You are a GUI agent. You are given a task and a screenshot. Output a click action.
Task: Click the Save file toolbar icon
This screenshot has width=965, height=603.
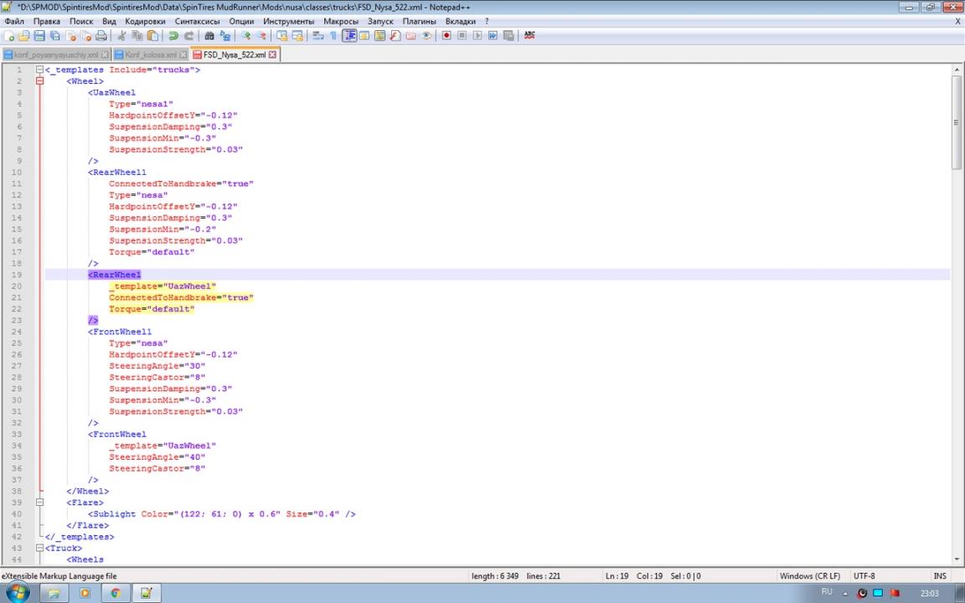(x=39, y=36)
